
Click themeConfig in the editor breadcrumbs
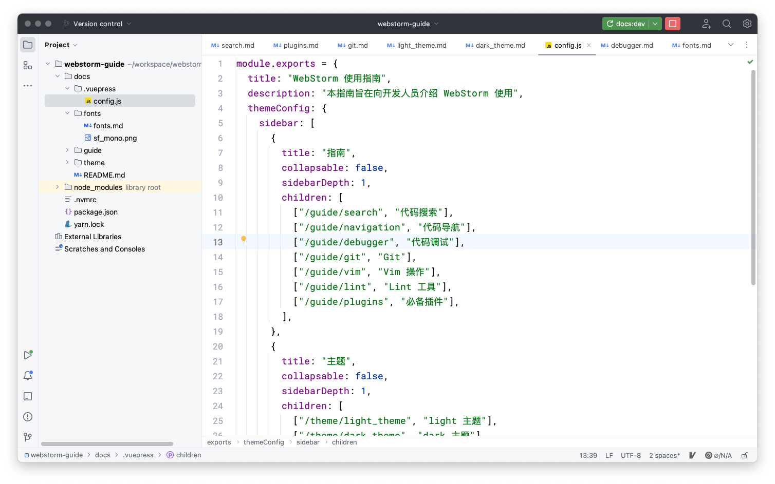point(264,442)
